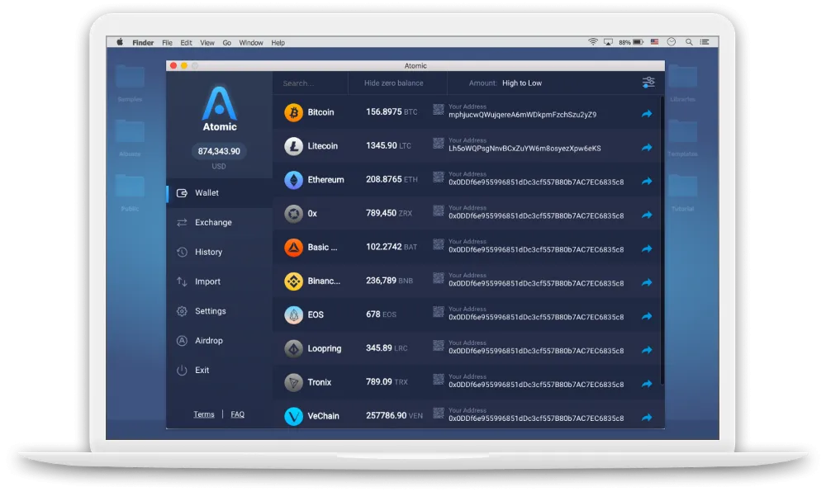Click the Search coins field
This screenshot has width=826, height=492.
(311, 83)
